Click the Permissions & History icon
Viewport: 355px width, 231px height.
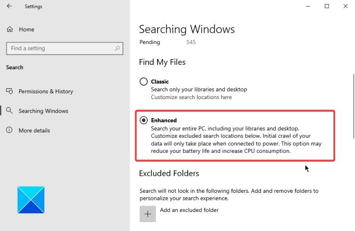pyautogui.click(x=10, y=91)
